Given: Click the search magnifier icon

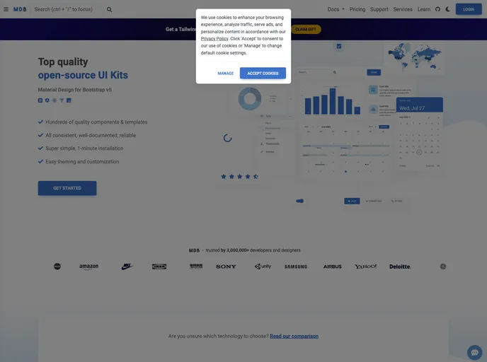Looking at the screenshot, I should point(109,9).
